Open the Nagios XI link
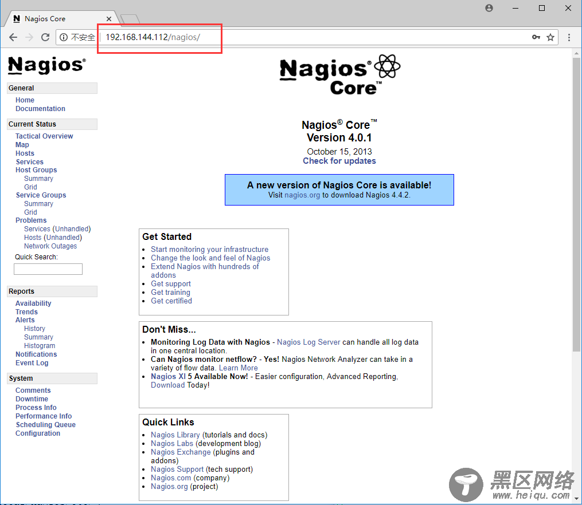 click(168, 376)
